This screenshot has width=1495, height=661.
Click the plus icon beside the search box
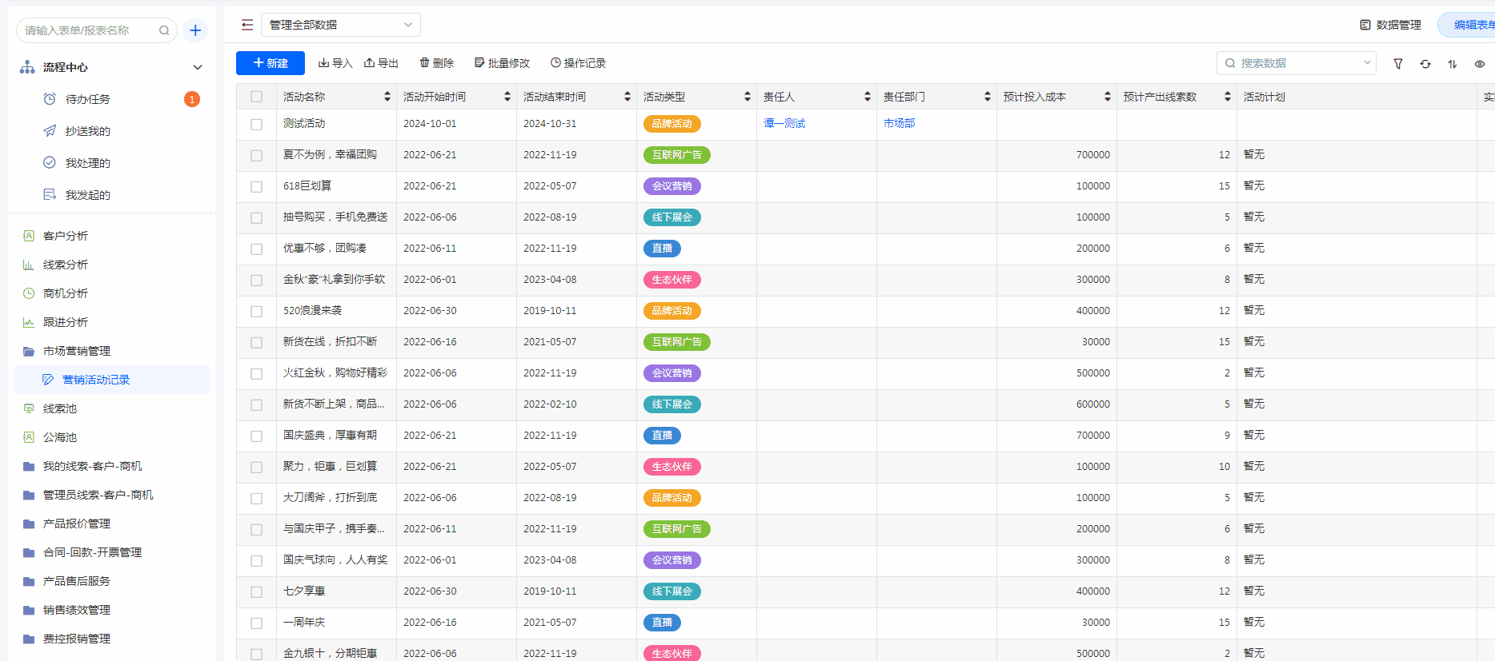(x=195, y=30)
